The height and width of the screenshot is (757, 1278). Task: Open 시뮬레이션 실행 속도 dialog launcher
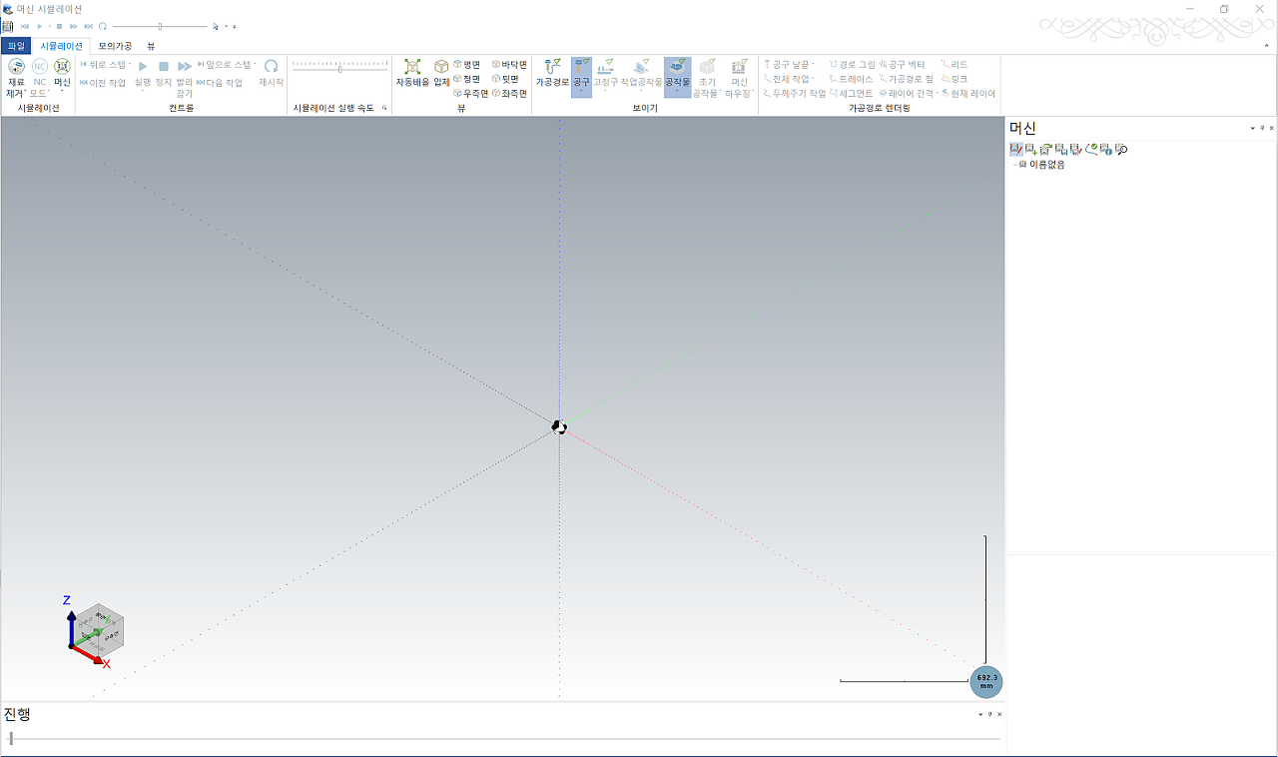click(384, 107)
